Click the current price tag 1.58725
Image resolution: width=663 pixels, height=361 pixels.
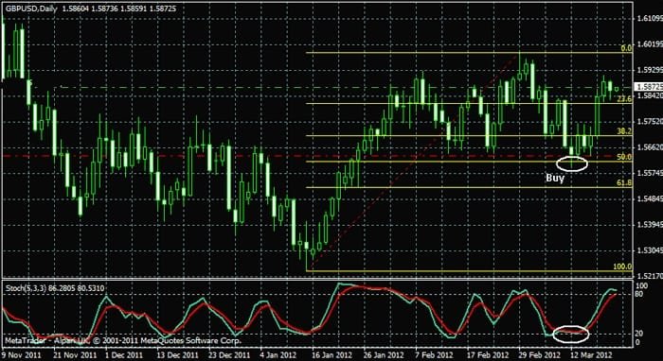(x=649, y=86)
